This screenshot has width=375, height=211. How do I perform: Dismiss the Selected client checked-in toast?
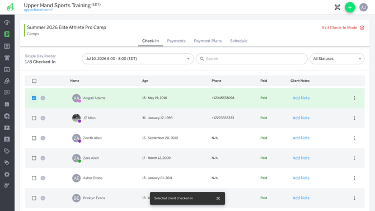pos(218,198)
